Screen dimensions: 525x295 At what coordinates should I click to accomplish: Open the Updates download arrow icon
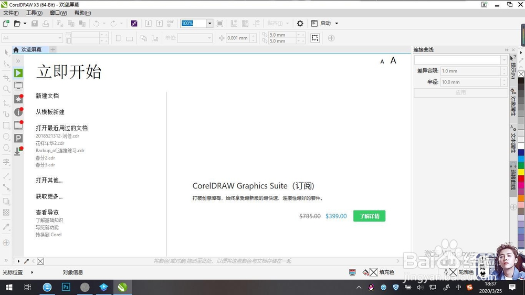[x=18, y=151]
